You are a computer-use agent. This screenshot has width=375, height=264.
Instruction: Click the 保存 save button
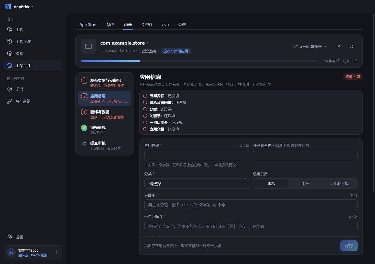click(349, 246)
